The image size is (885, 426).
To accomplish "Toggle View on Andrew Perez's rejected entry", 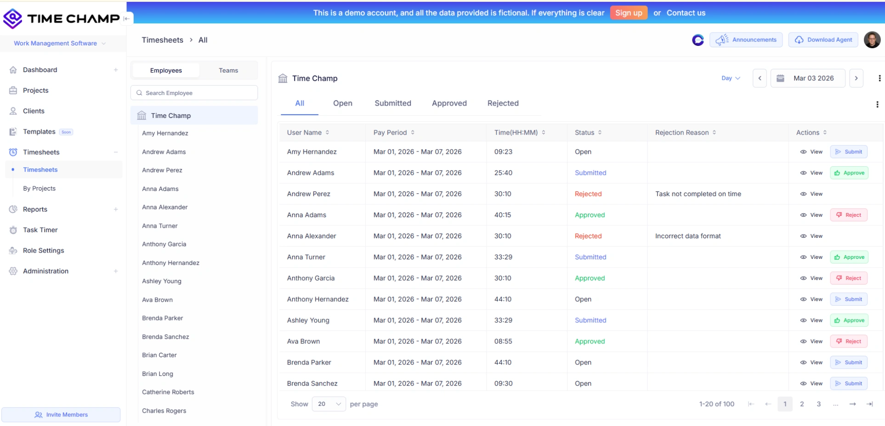I will coord(811,194).
